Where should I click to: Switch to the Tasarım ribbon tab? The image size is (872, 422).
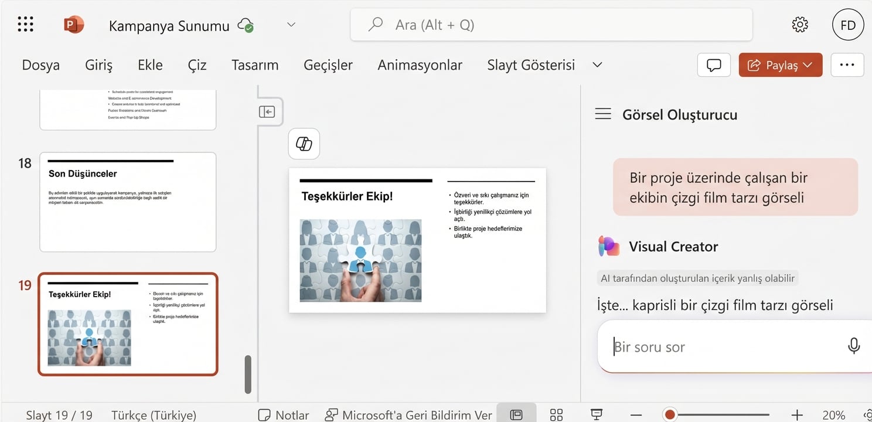click(254, 64)
